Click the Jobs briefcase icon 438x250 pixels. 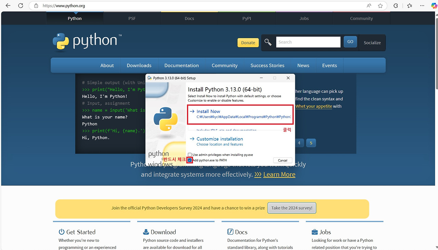pyautogui.click(x=315, y=232)
